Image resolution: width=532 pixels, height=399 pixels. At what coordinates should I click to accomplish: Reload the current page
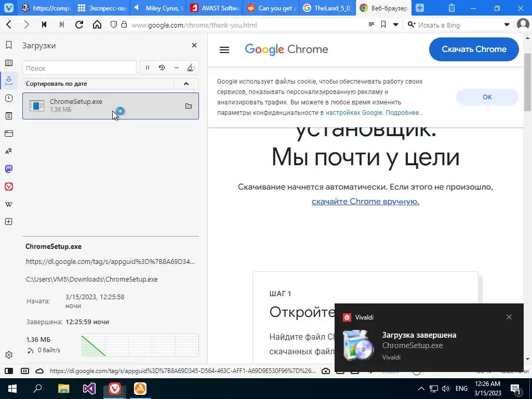click(x=79, y=24)
